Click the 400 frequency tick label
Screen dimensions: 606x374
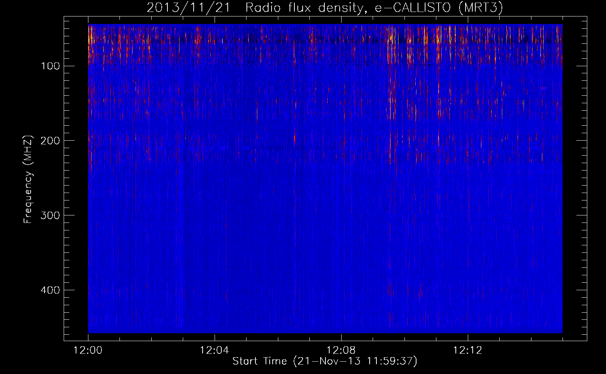[51, 290]
